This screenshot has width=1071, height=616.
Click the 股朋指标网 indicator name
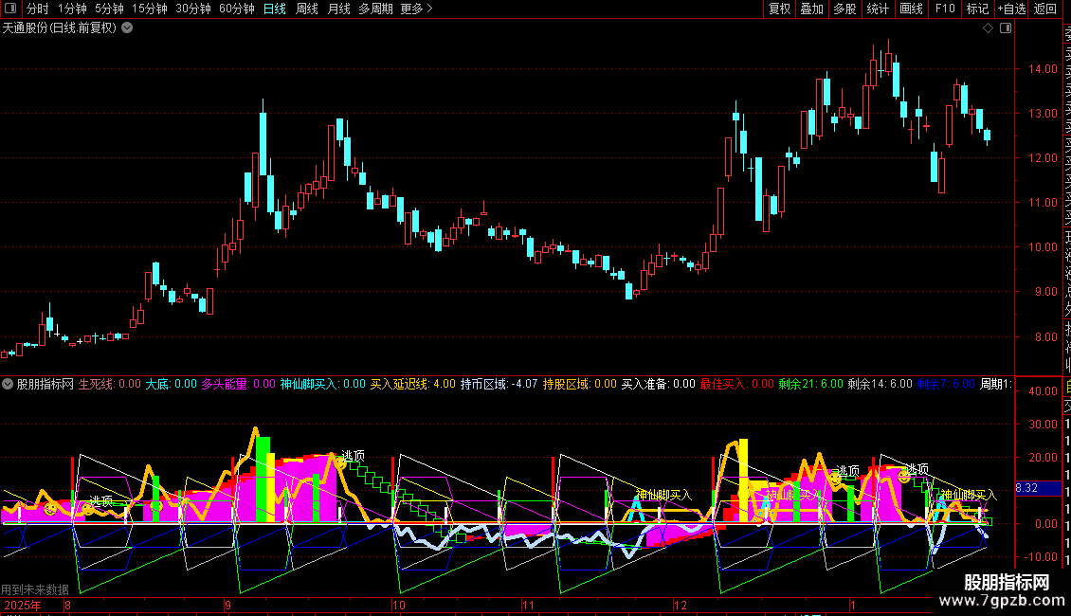coord(45,385)
